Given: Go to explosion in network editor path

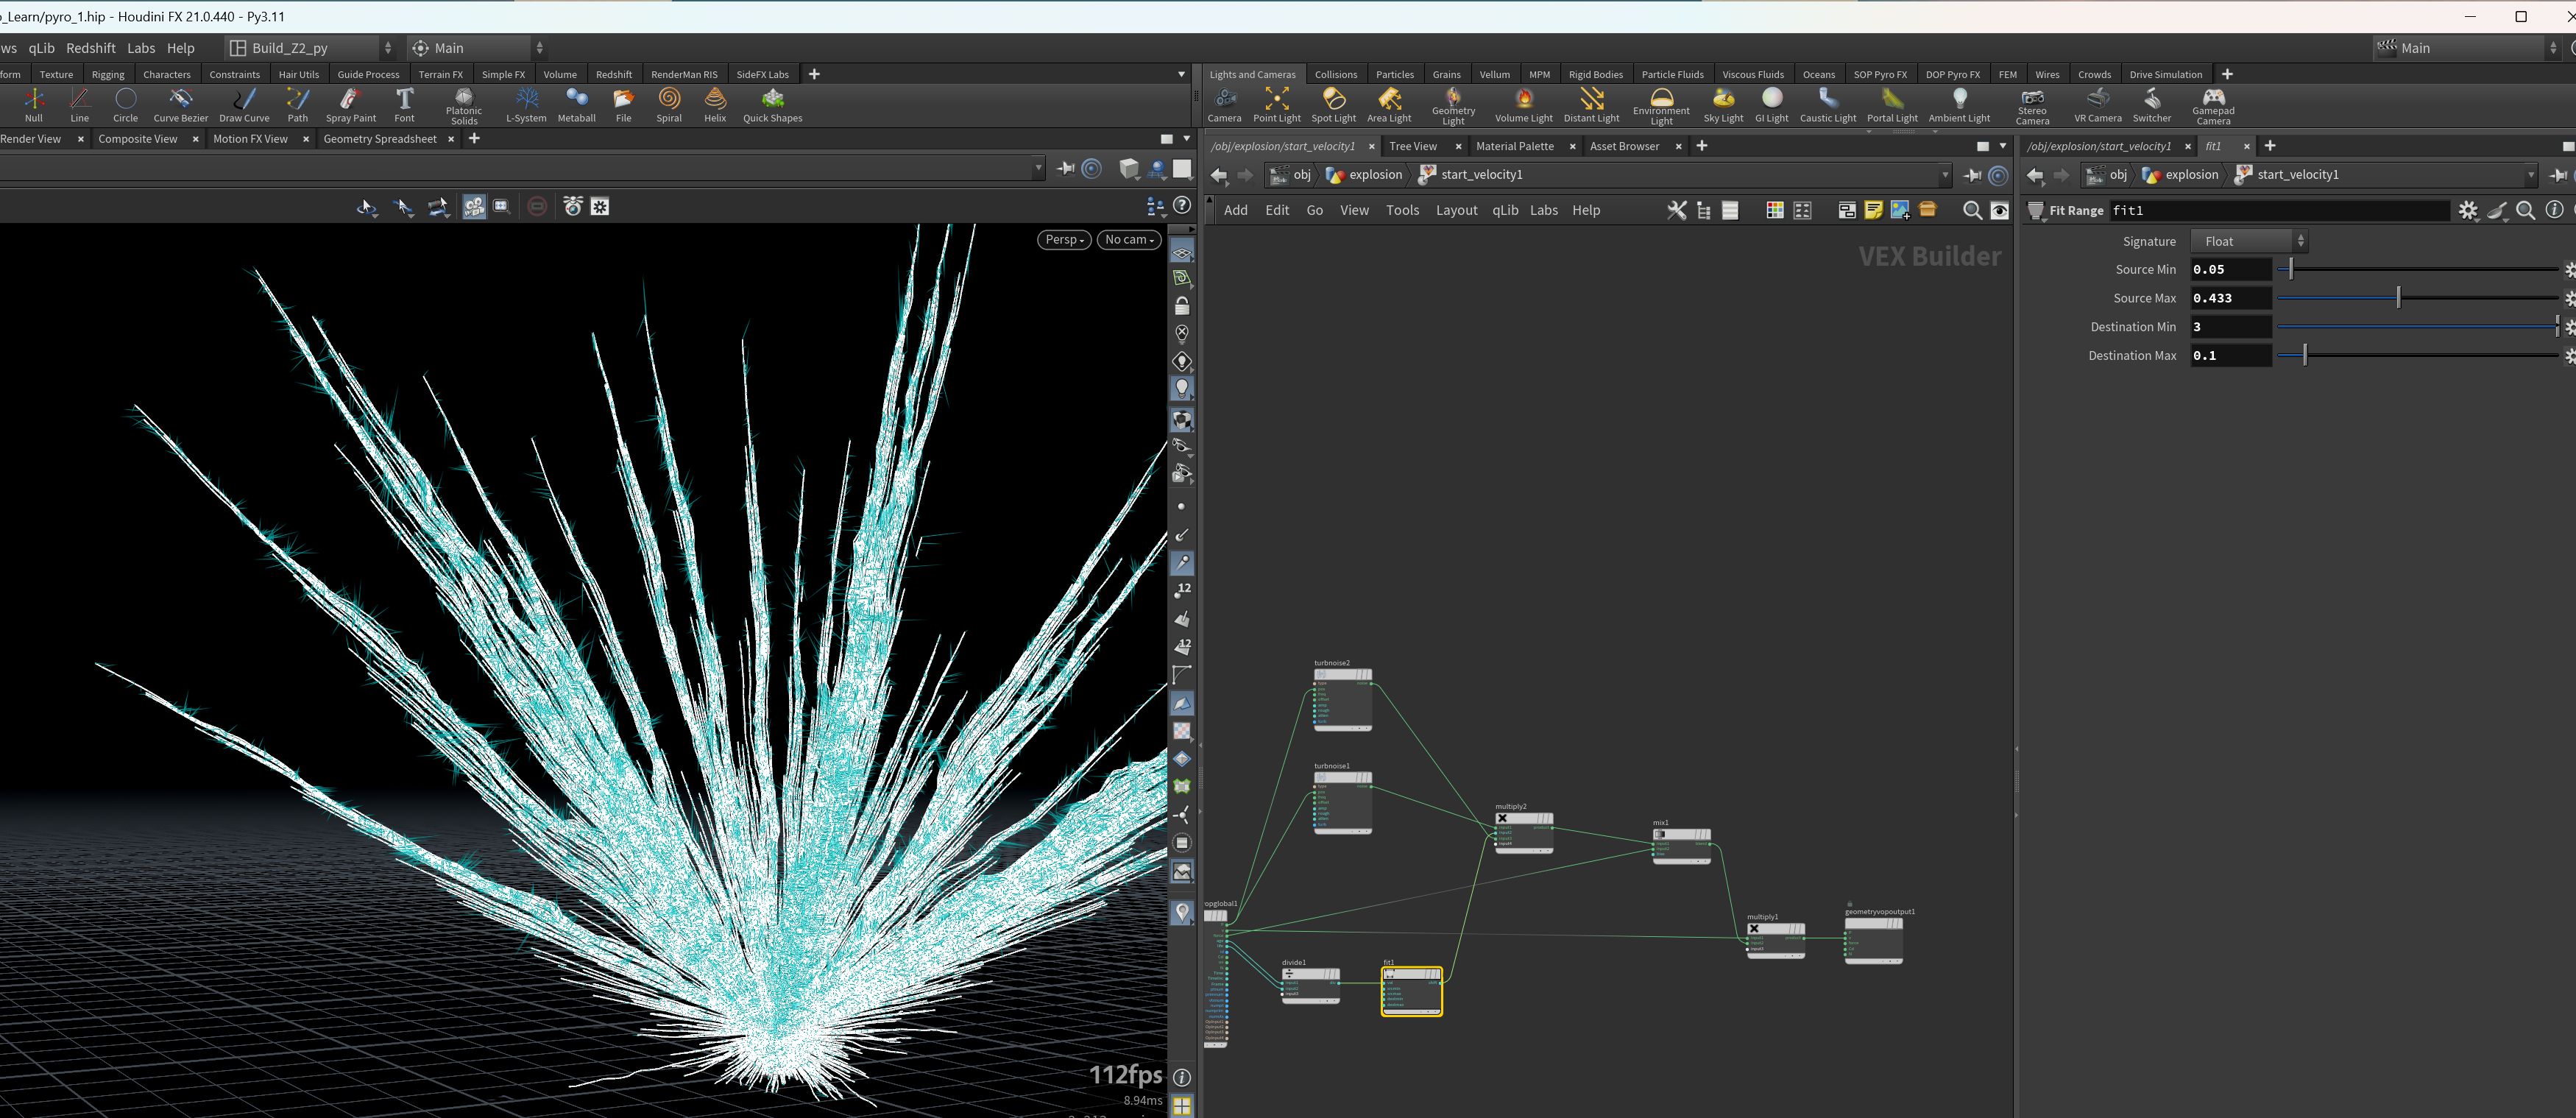Looking at the screenshot, I should tap(1364, 175).
